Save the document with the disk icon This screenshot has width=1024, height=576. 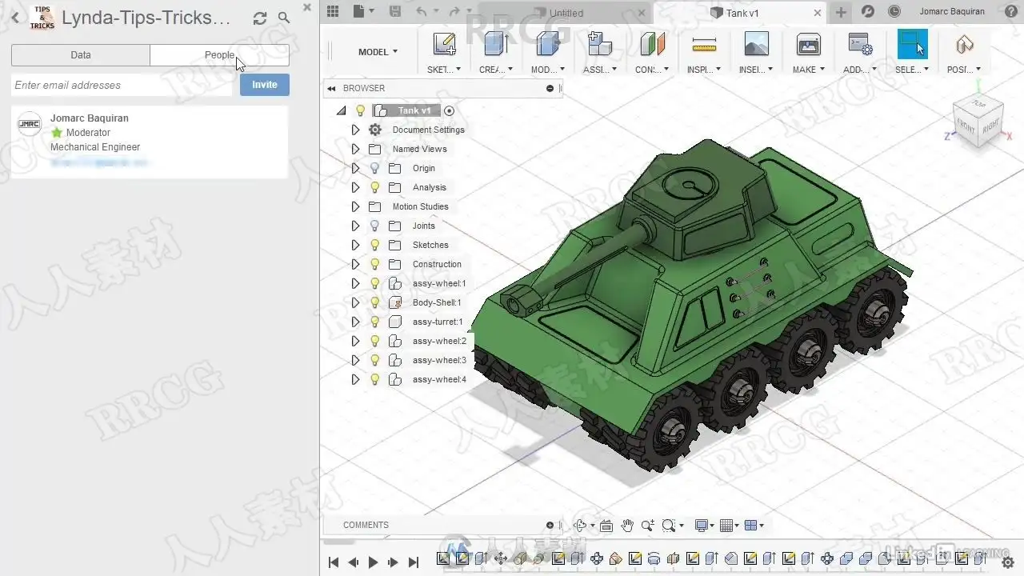[394, 11]
